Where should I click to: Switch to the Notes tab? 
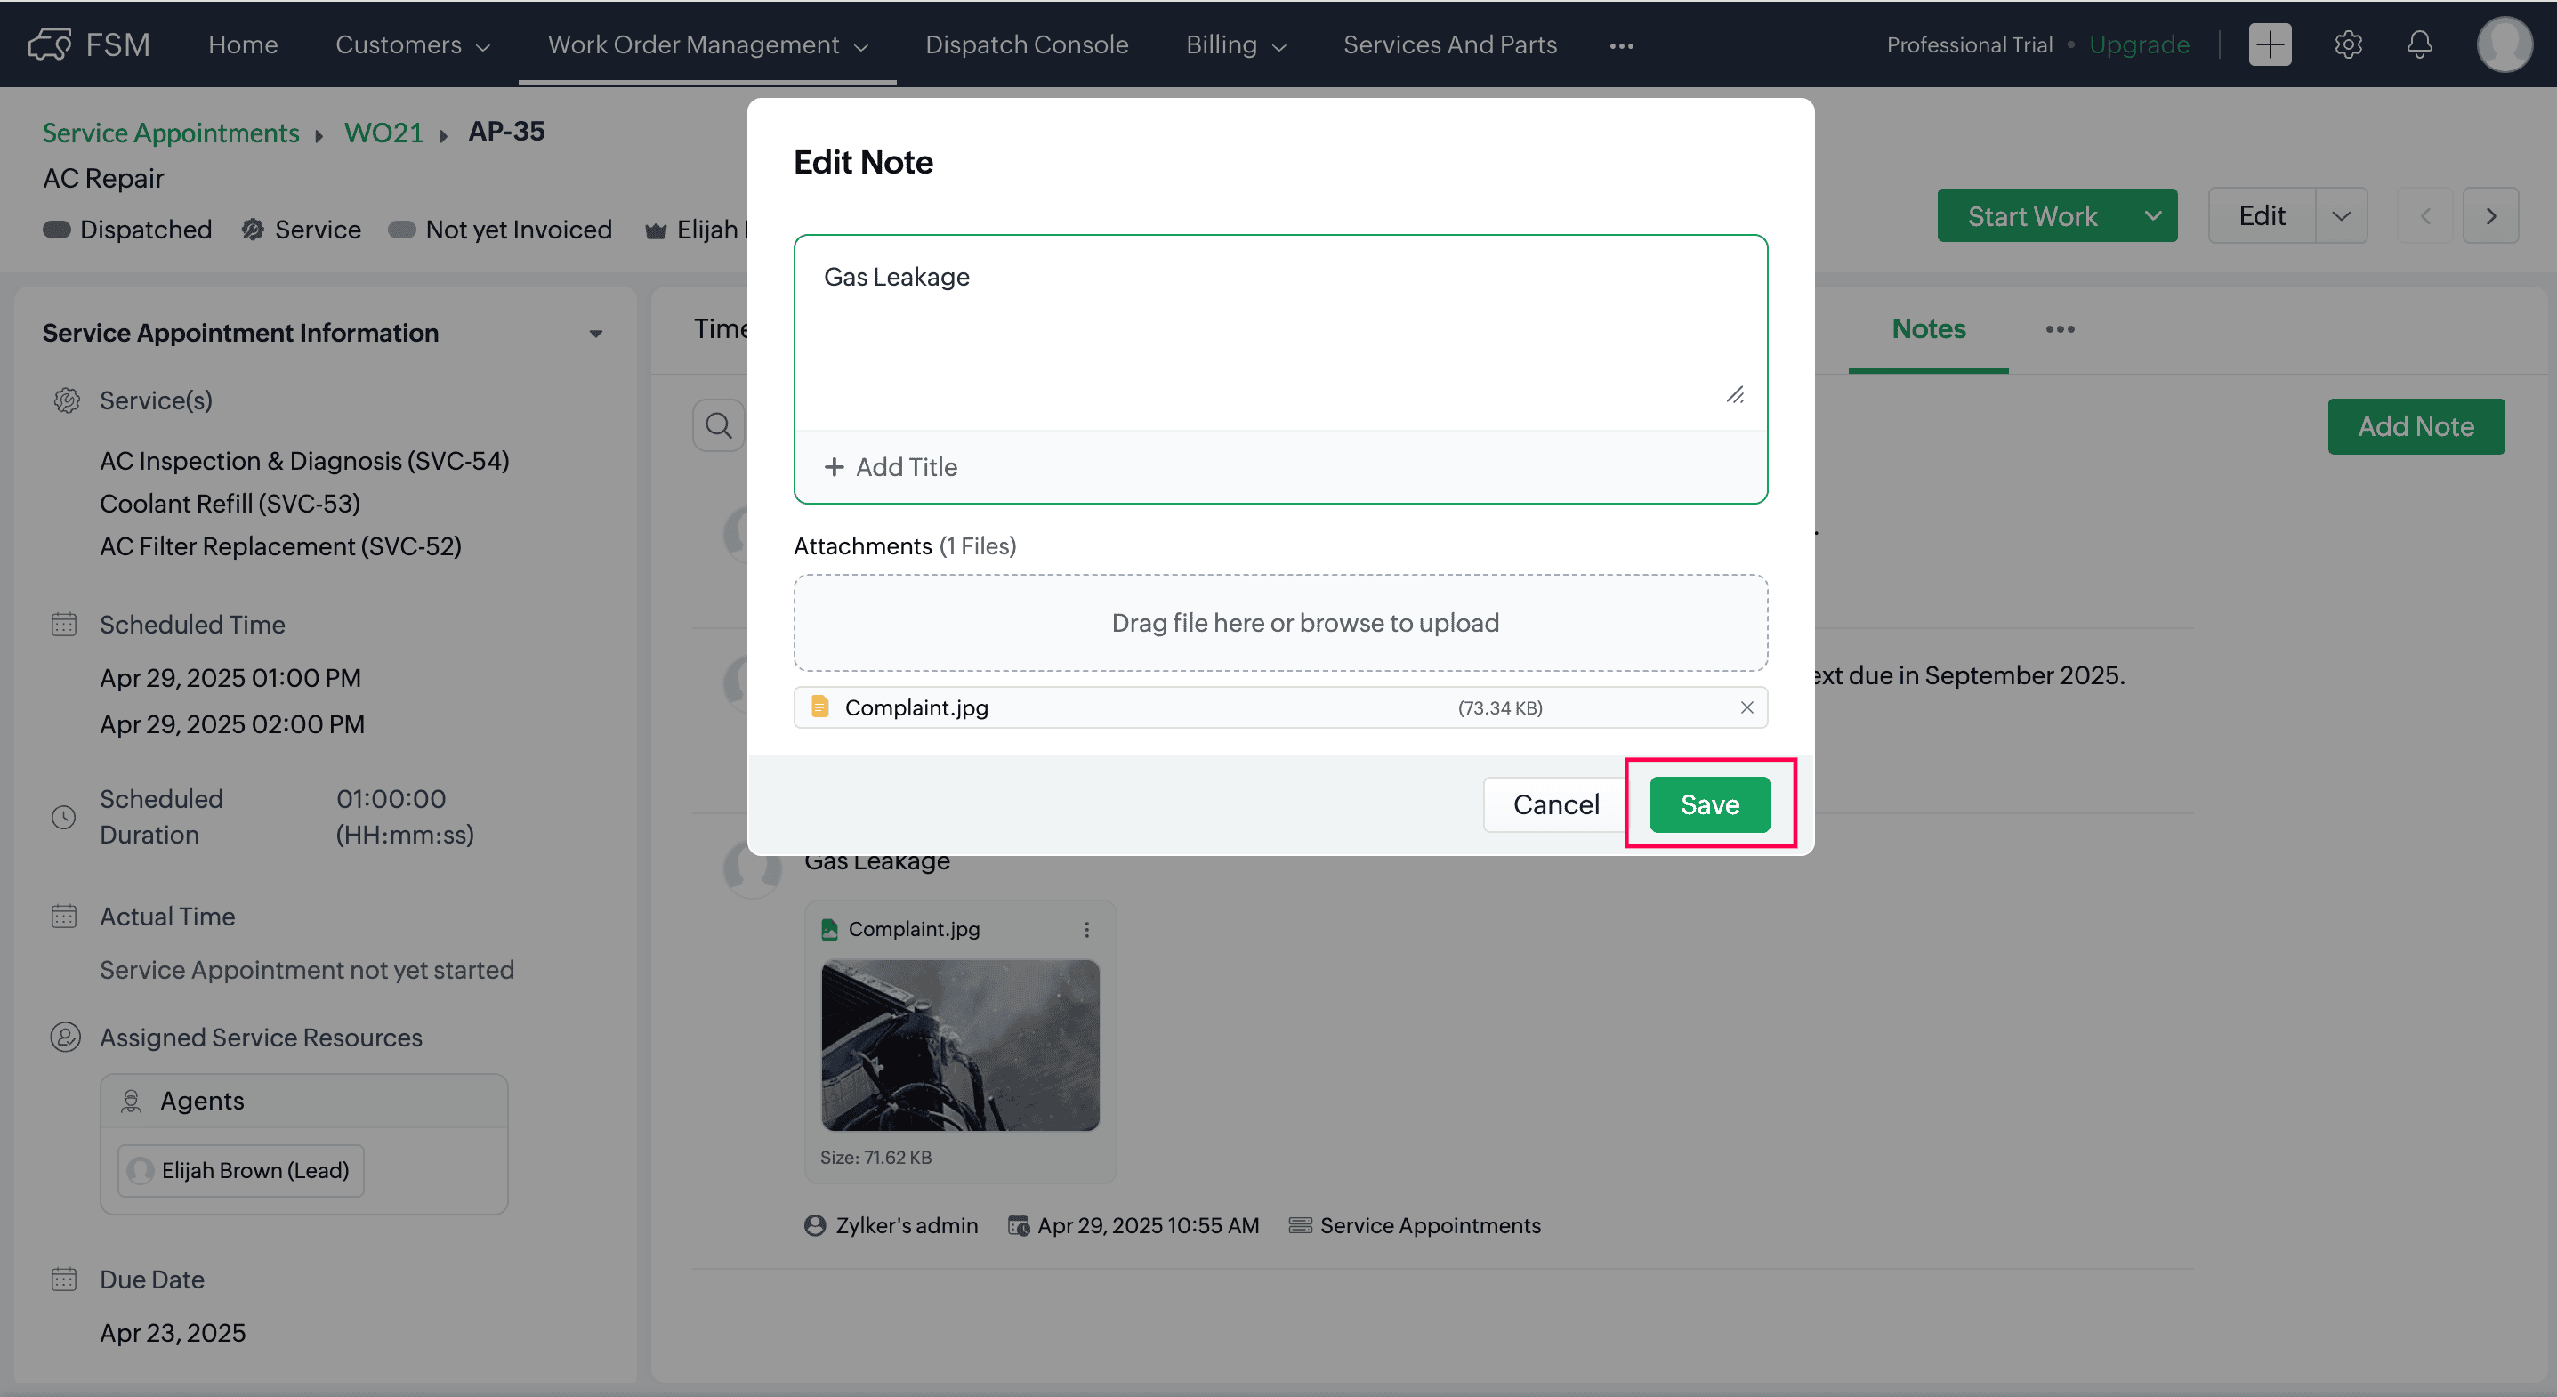pyautogui.click(x=1928, y=328)
